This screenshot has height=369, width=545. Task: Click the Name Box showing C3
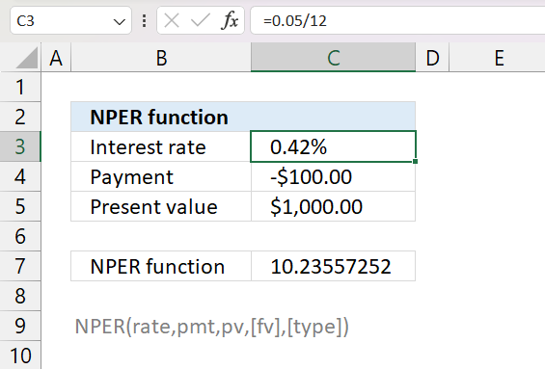pyautogui.click(x=71, y=20)
